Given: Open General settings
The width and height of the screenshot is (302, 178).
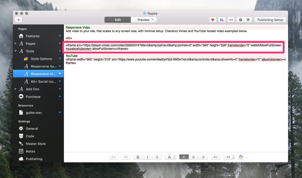Looking at the screenshot, I should tap(38, 128).
